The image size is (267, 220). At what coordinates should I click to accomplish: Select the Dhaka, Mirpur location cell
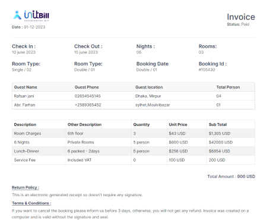click(148, 96)
